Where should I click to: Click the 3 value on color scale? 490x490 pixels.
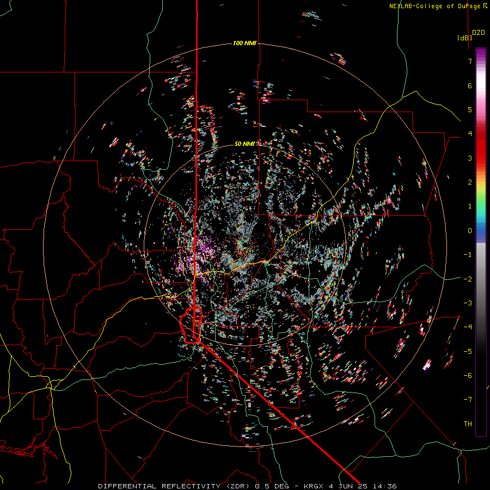470,158
